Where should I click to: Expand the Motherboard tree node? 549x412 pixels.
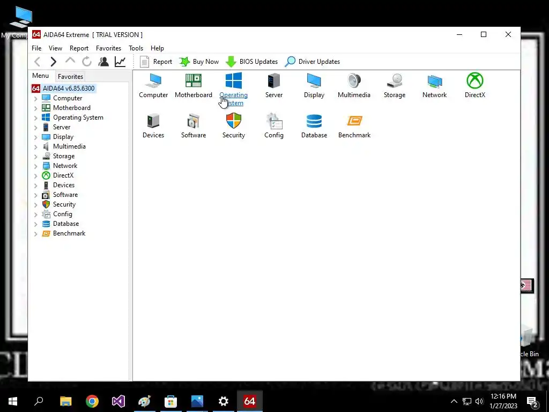pyautogui.click(x=36, y=108)
